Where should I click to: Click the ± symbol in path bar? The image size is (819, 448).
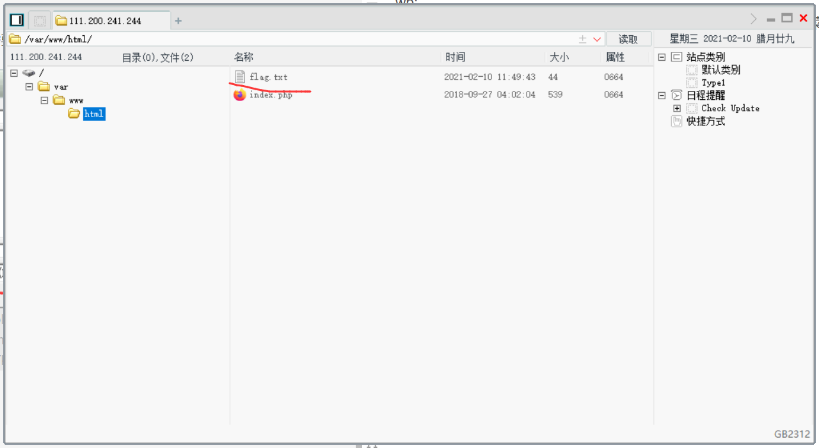coord(583,40)
